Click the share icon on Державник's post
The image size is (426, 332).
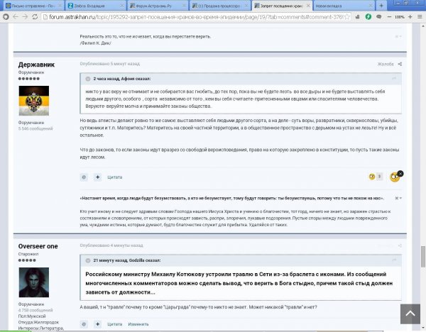[400, 64]
